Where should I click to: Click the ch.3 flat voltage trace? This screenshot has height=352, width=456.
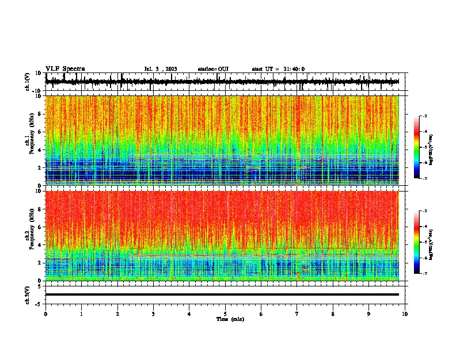(222, 294)
